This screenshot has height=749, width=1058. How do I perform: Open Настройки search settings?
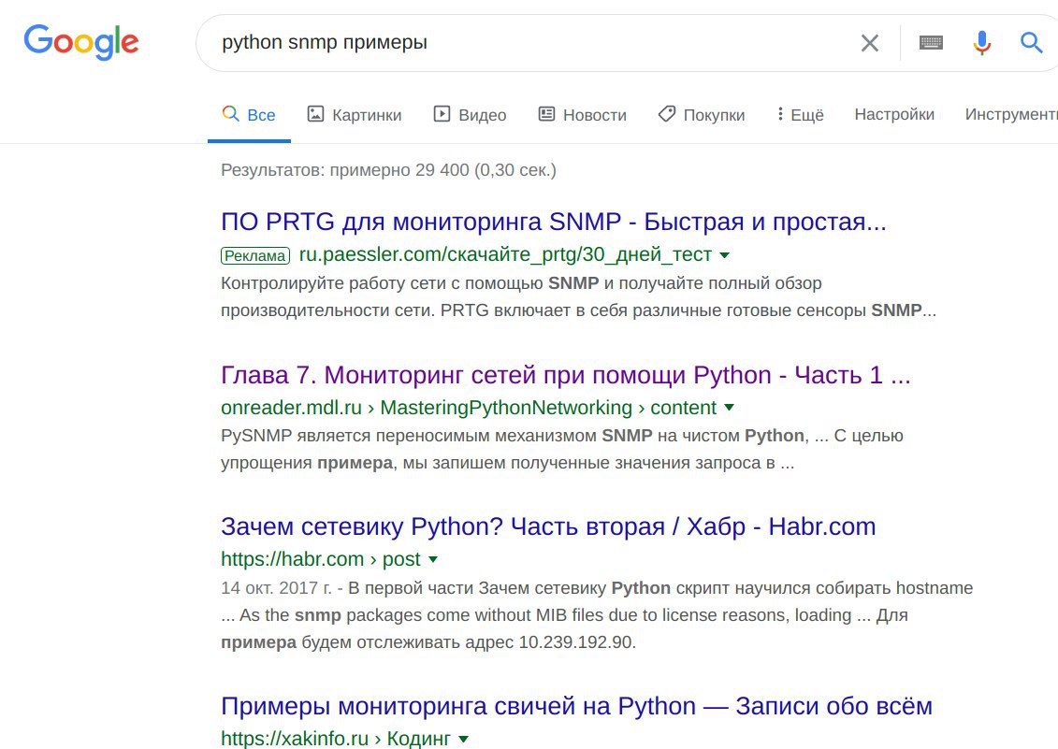894,114
